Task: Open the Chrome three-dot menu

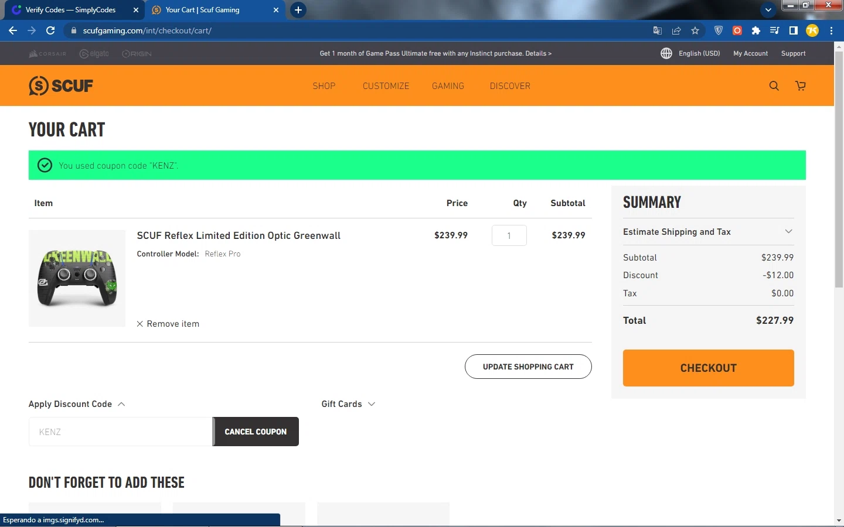Action: click(831, 30)
